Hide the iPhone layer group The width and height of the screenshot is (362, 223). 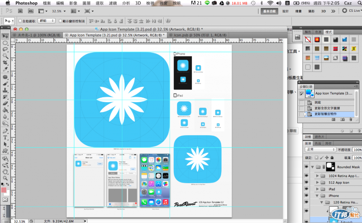(306, 195)
